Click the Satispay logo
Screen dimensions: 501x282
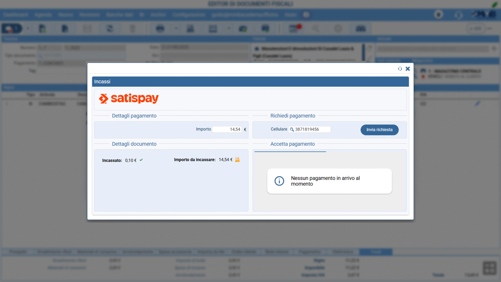pyautogui.click(x=129, y=98)
